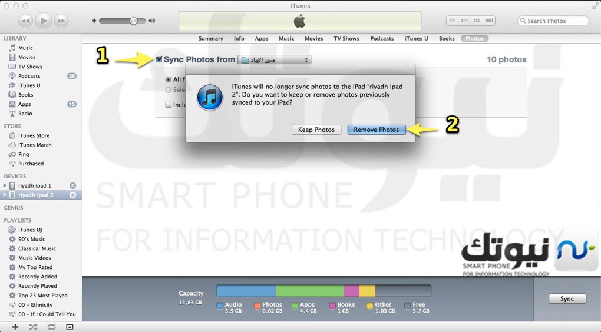Viewport: 601px width, 332px height.
Task: Open the Apps tab
Action: (262, 39)
